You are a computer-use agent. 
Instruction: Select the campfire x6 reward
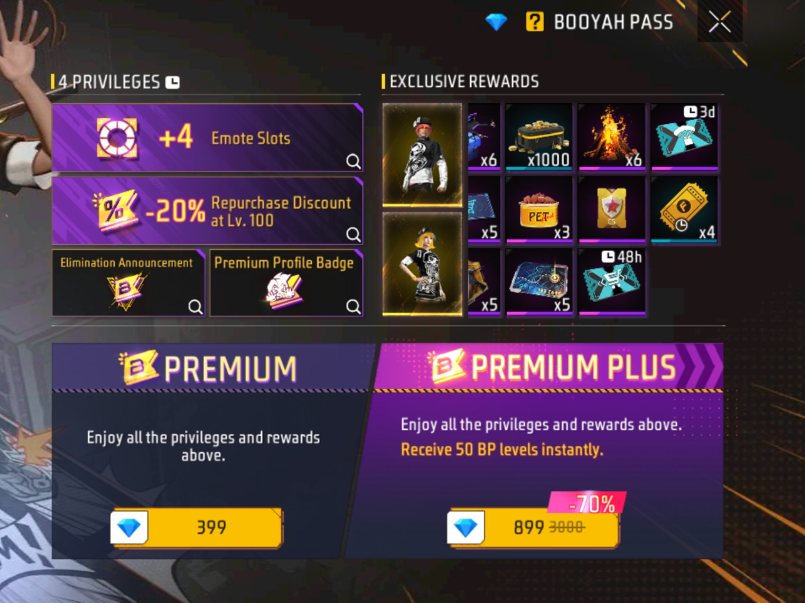tap(612, 137)
